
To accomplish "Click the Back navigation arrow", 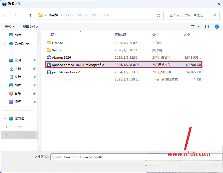I will click(6, 15).
